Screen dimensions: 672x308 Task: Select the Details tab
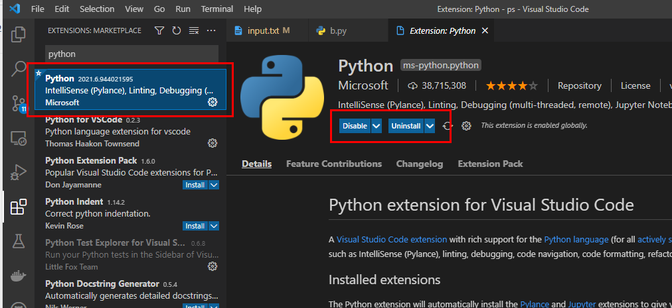pos(256,164)
